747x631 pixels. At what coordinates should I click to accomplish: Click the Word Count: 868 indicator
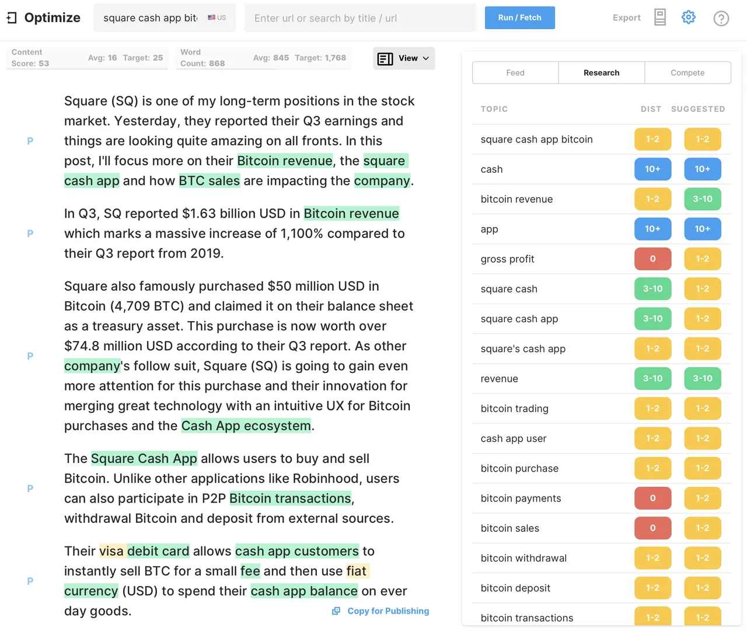(x=203, y=58)
